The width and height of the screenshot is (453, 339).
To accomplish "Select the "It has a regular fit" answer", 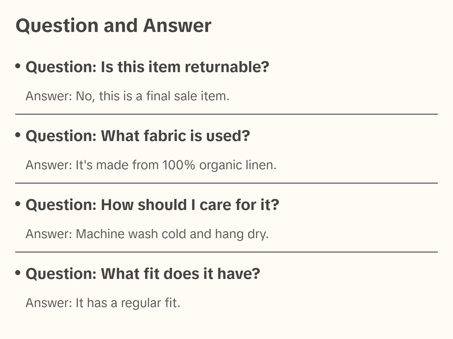I will (127, 303).
